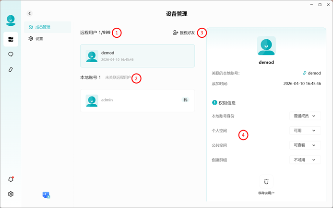Select the demod remote user card

coord(137,56)
